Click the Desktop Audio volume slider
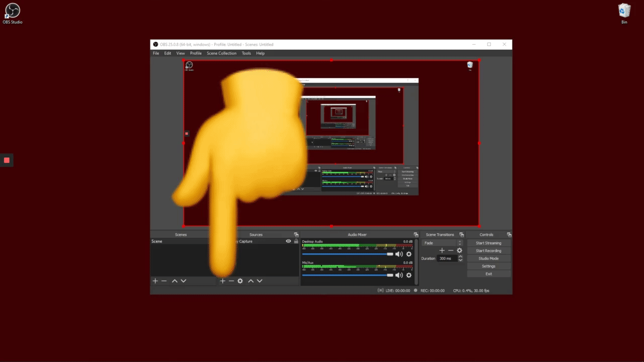 (x=347, y=254)
